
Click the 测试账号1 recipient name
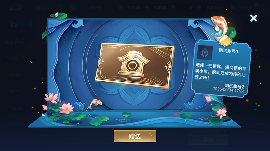(x=229, y=51)
